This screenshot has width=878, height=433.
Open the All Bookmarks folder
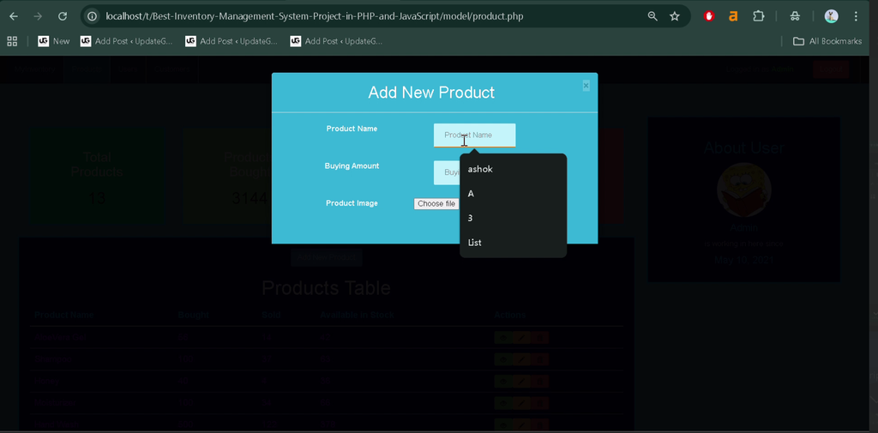tap(827, 41)
